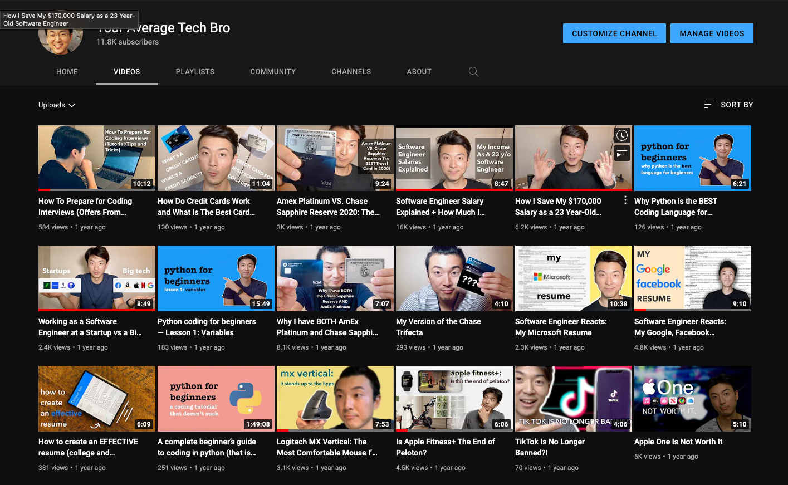This screenshot has width=788, height=485.
Task: Open the effective resume video thumbnail
Action: click(97, 399)
